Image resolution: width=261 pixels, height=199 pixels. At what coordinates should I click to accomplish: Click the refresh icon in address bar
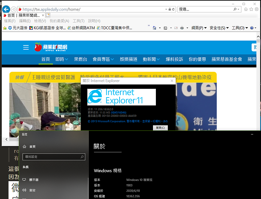[x=173, y=9]
